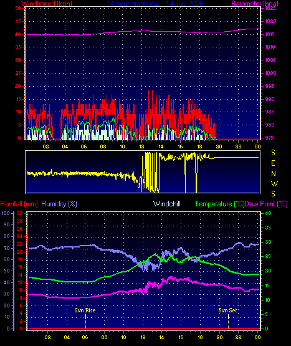Click the N wind direction label
The width and height of the screenshot is (291, 346).
[x=274, y=174]
